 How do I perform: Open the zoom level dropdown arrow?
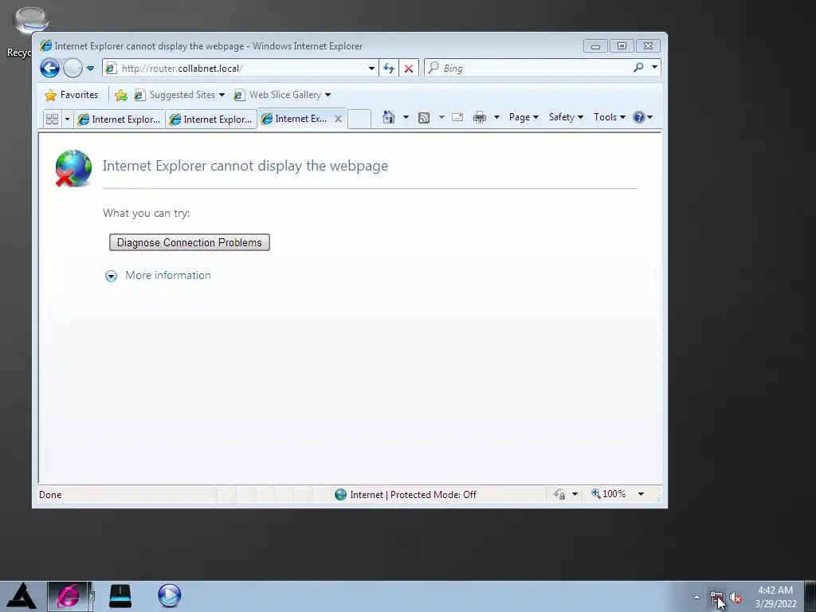tap(641, 494)
